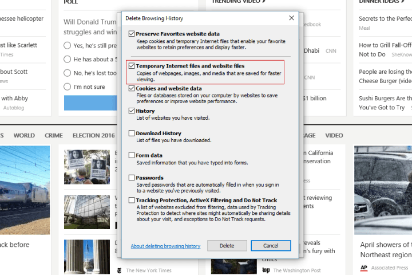Open 'Sushi Burgers Are' article link

click(x=386, y=103)
